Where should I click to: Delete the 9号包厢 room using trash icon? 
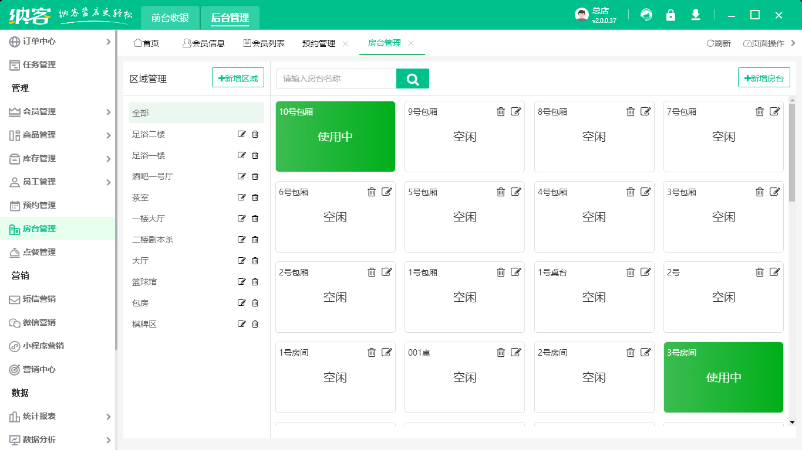(501, 111)
